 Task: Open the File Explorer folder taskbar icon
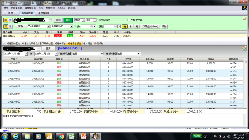click(x=27, y=136)
